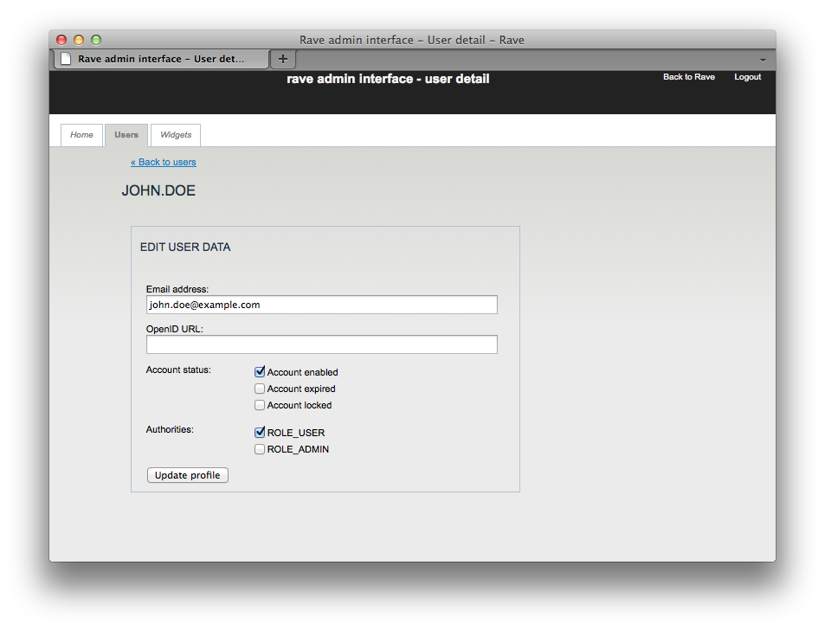
Task: Toggle the ROLE_USER authority checkbox
Action: coord(260,433)
